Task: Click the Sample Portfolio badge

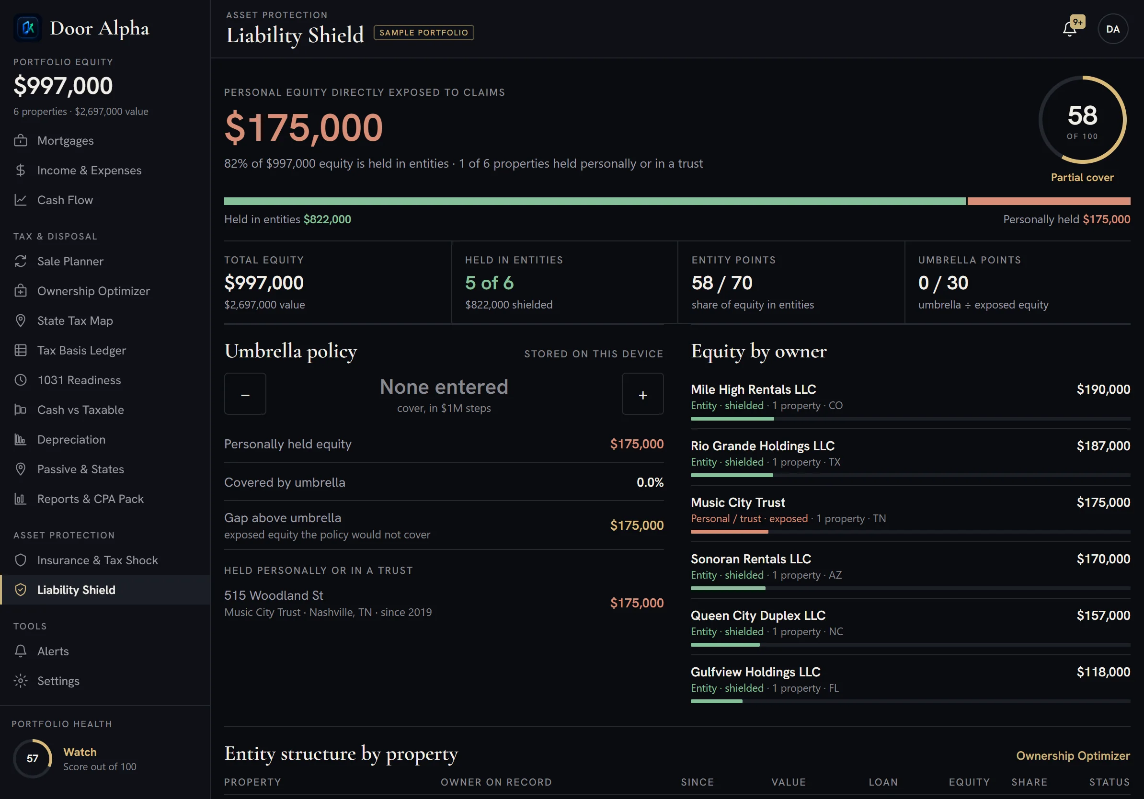Action: tap(423, 33)
